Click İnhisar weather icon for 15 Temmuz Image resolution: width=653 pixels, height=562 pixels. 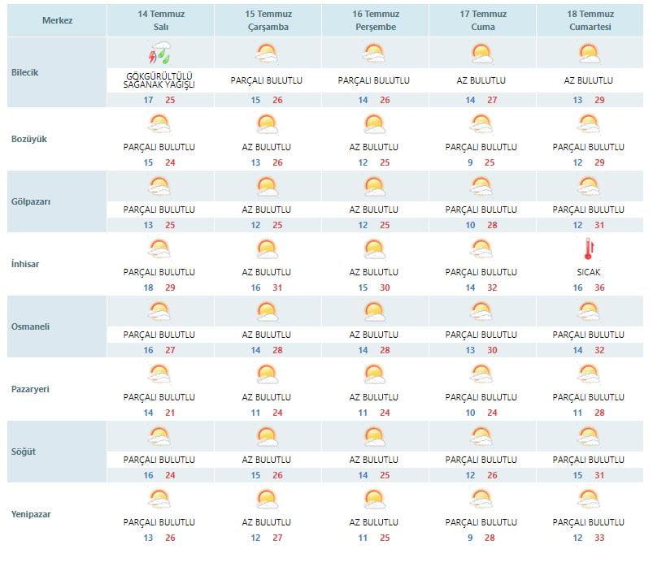tap(267, 249)
